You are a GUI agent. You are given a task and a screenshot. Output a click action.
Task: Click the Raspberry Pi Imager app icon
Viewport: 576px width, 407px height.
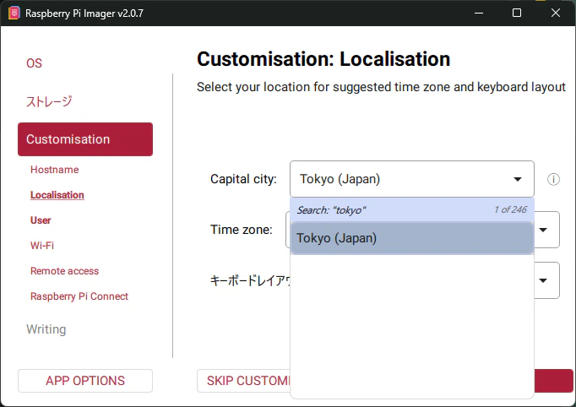pos(14,13)
